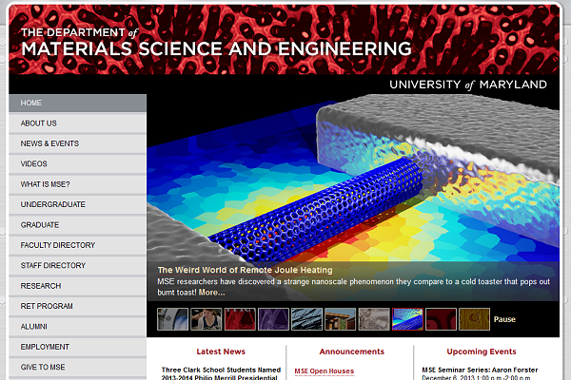Open the MSE Seminar Series: Aaron Forster event
The height and width of the screenshot is (380, 571).
point(480,370)
